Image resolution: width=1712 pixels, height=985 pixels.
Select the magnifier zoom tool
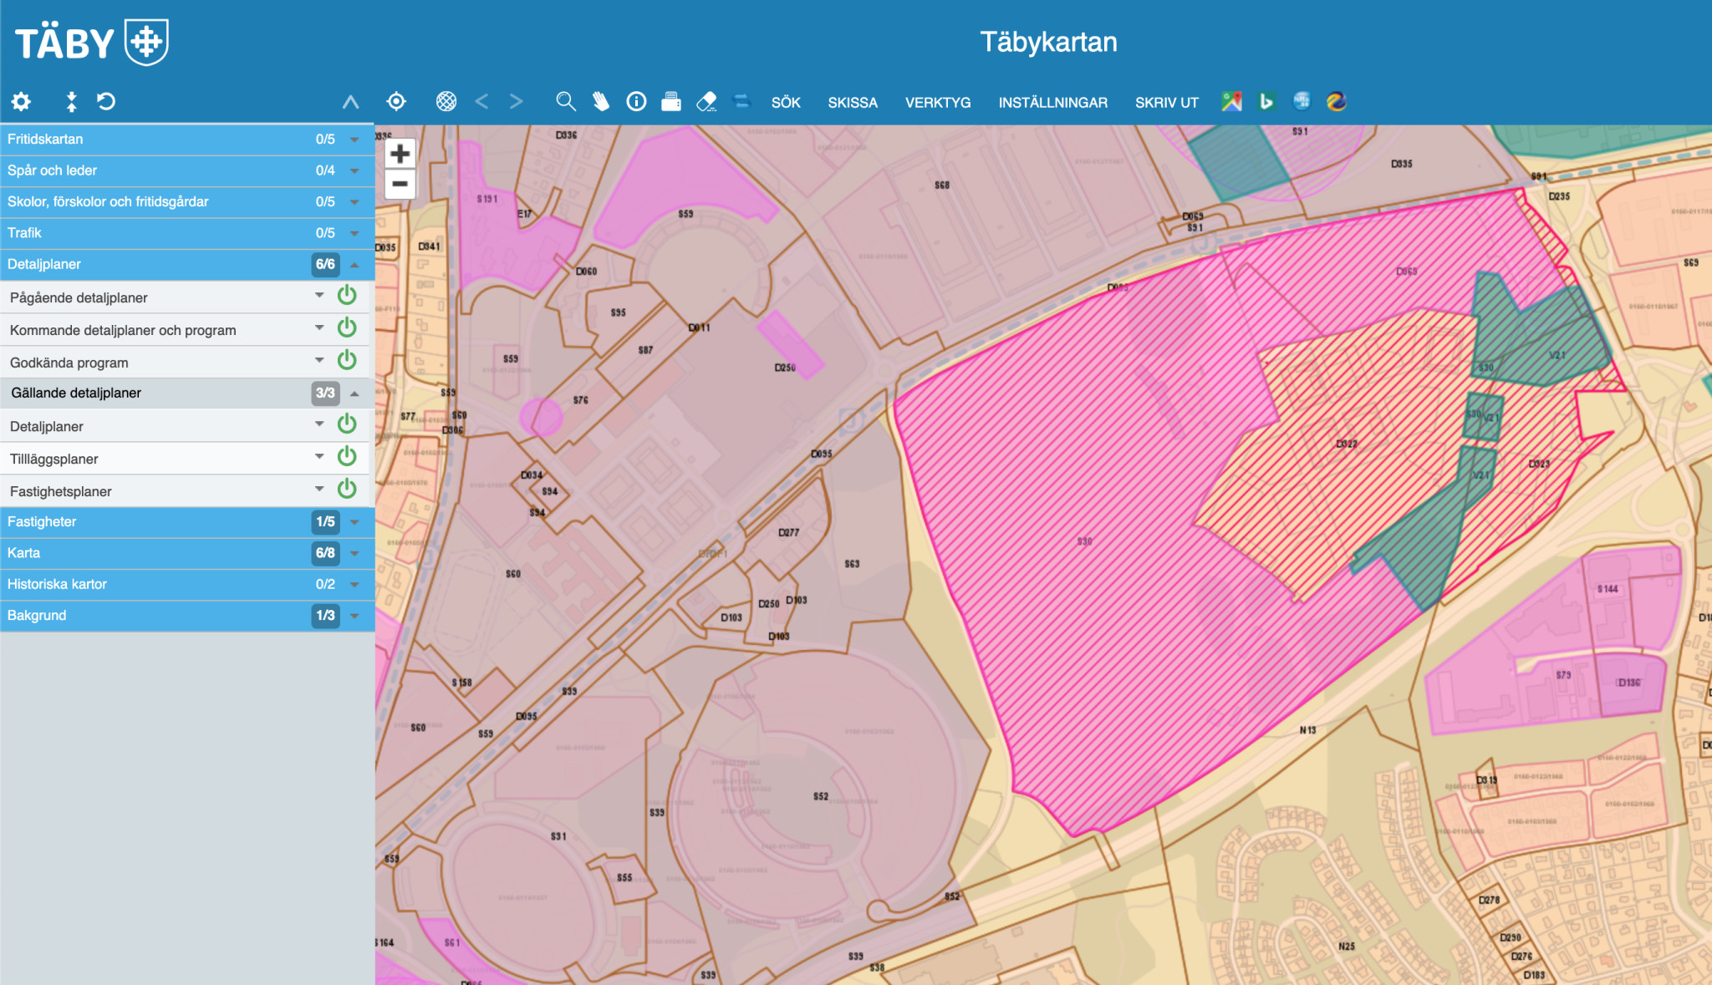pos(566,102)
